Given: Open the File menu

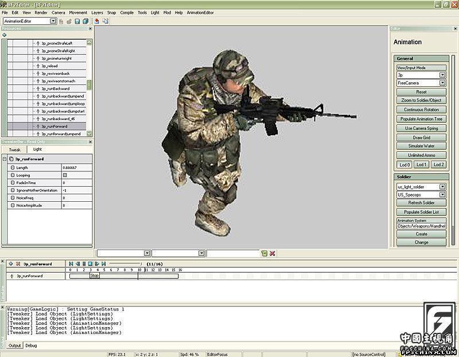Looking at the screenshot, I should [x=5, y=13].
